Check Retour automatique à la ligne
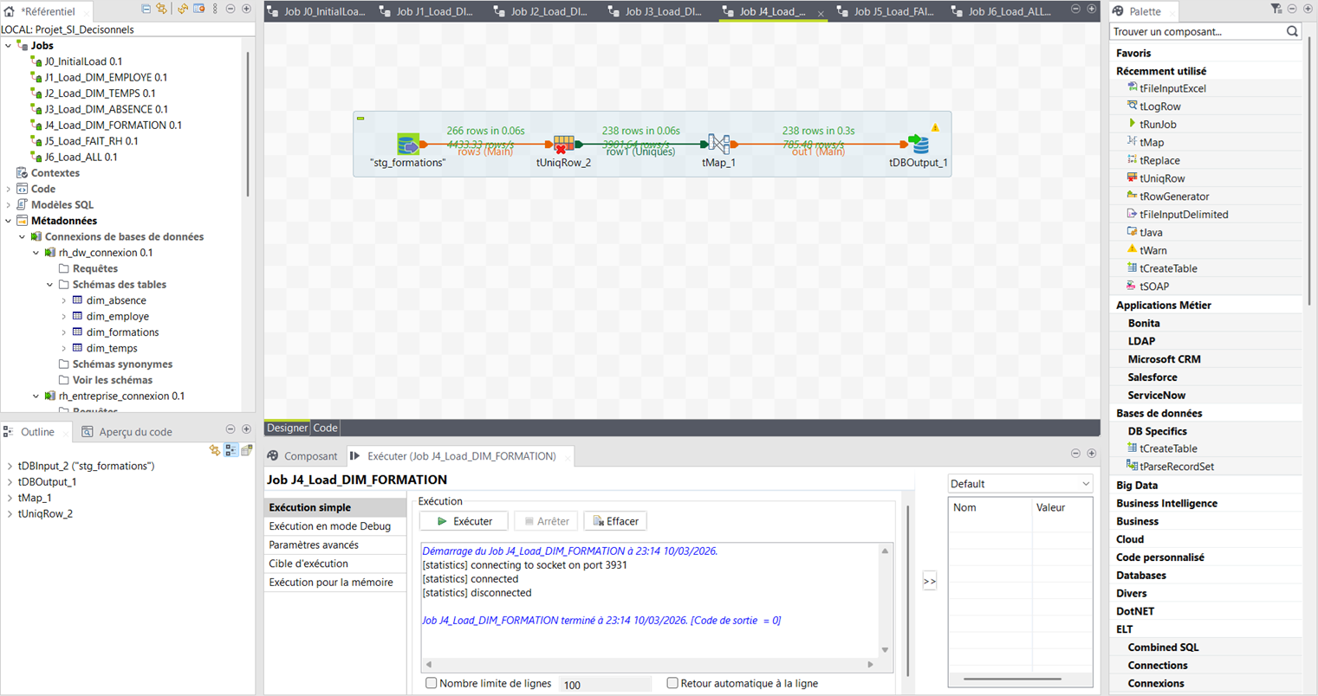 672,683
